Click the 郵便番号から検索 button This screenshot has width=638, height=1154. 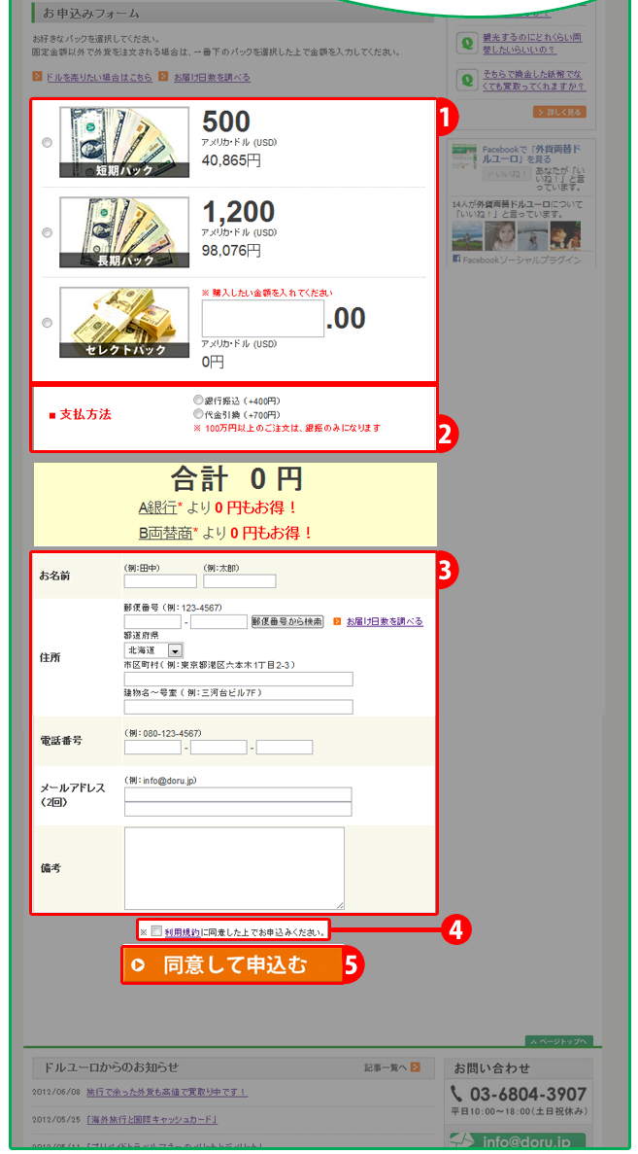point(286,621)
